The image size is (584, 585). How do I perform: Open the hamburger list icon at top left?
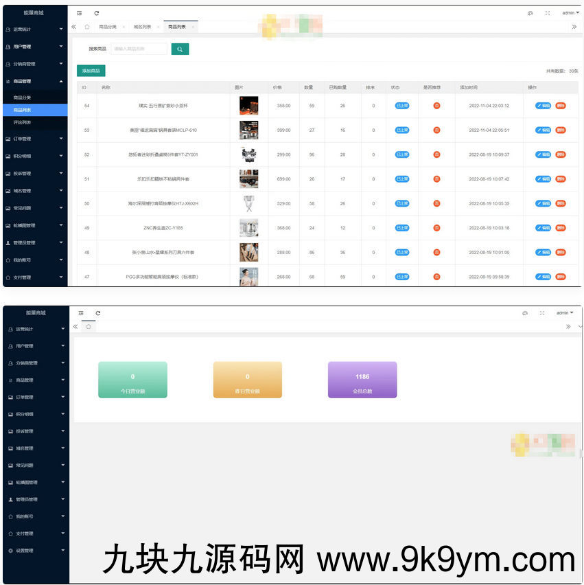(80, 12)
